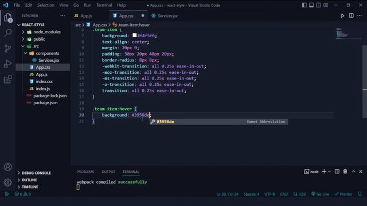Screen dimensions: 367x206
Task: Open the Accounts menu icon
Action: (x=7, y=167)
